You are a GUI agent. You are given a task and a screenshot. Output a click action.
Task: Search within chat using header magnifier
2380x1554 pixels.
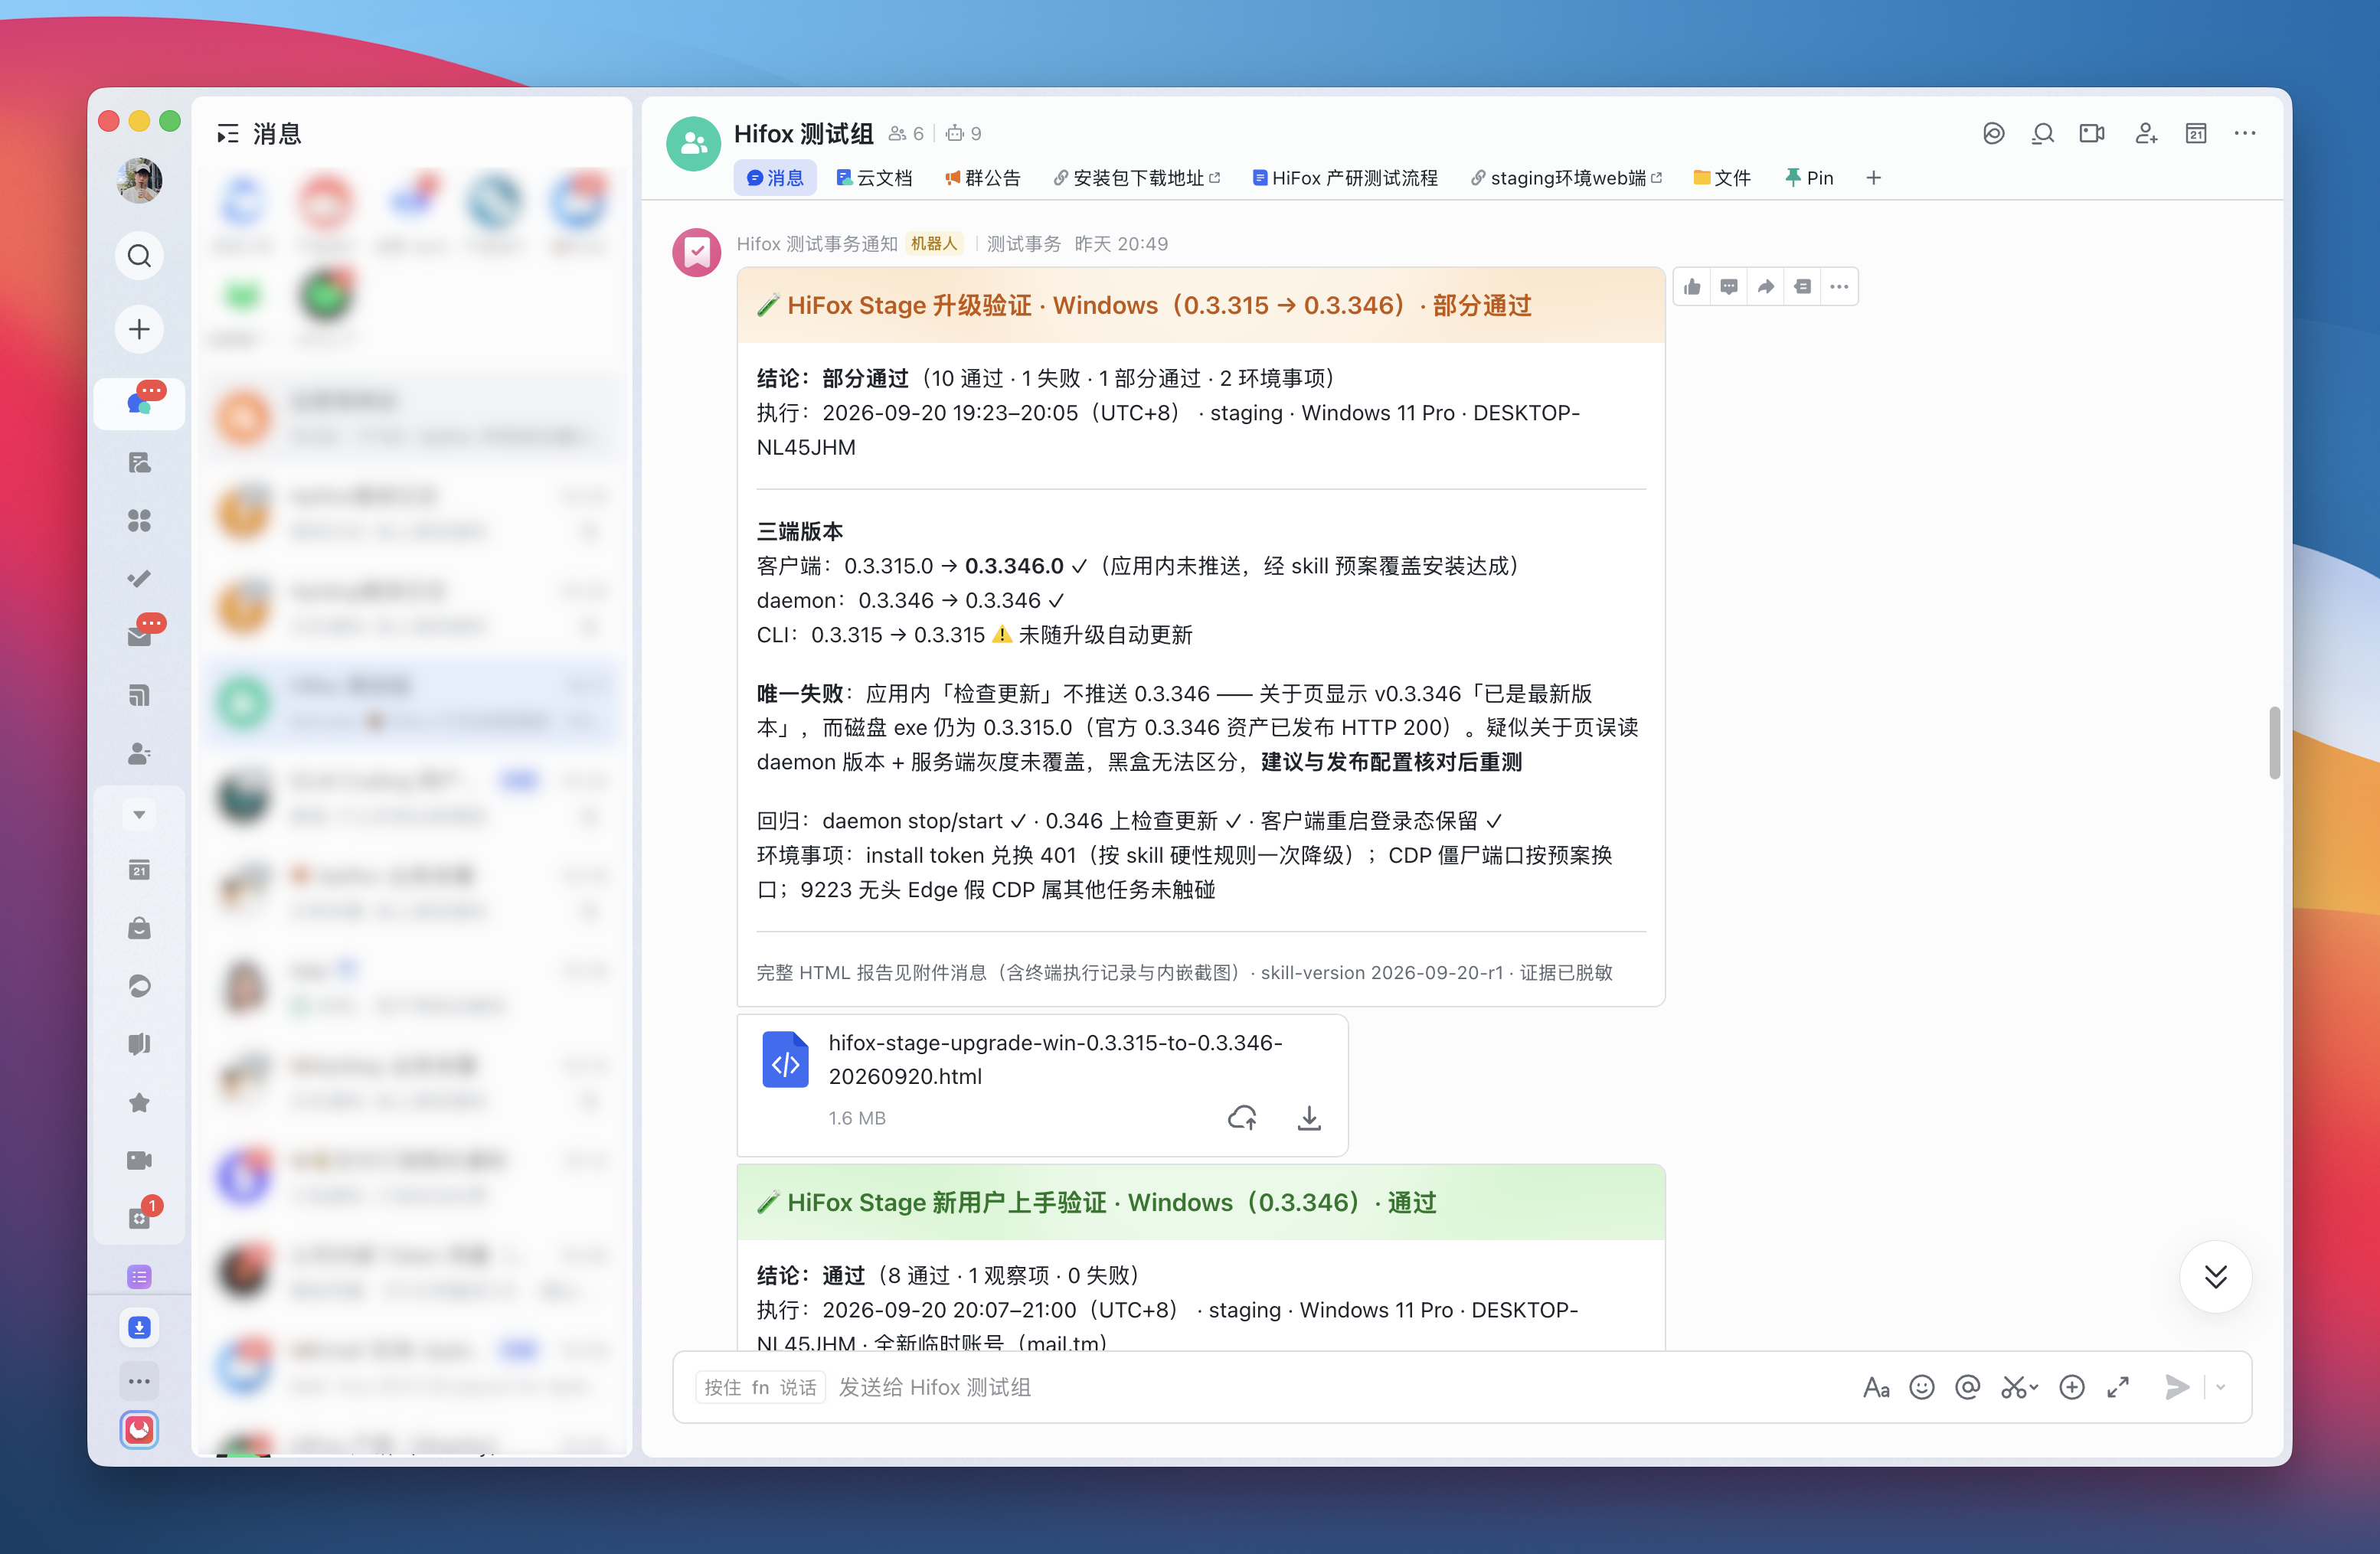pyautogui.click(x=2042, y=134)
